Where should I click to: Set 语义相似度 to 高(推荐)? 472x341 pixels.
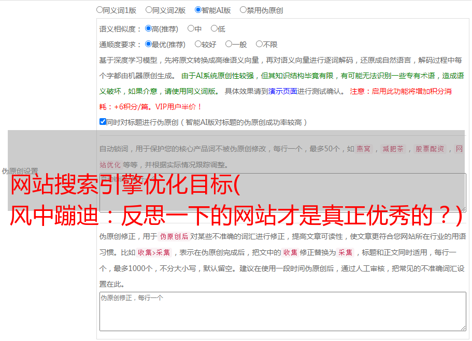pos(148,29)
